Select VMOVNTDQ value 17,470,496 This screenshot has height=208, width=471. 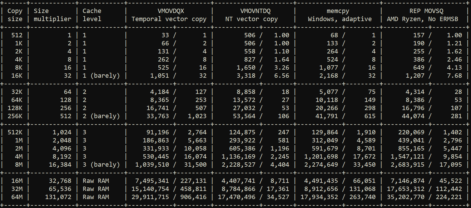pyautogui.click(x=237, y=197)
